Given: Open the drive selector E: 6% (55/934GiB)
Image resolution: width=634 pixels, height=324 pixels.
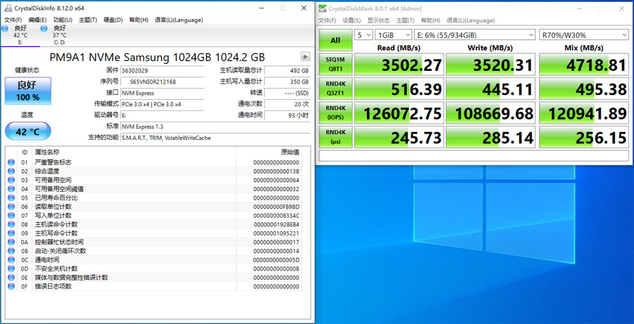Looking at the screenshot, I should (475, 35).
